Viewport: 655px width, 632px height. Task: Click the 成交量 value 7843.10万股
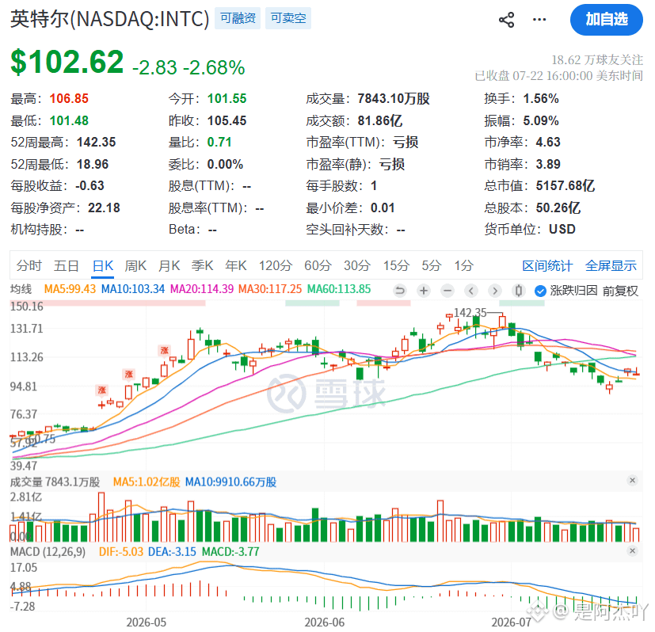coord(393,98)
